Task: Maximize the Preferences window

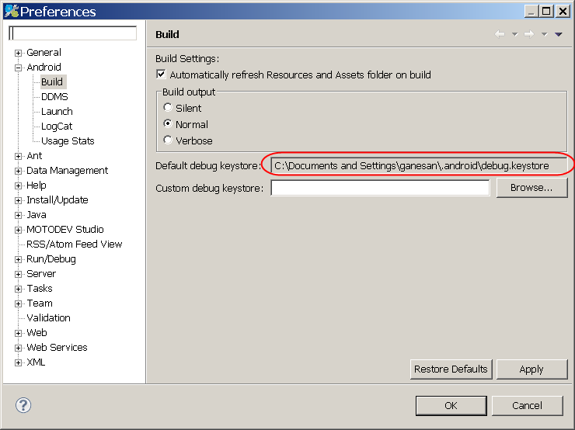Action: tap(546, 12)
